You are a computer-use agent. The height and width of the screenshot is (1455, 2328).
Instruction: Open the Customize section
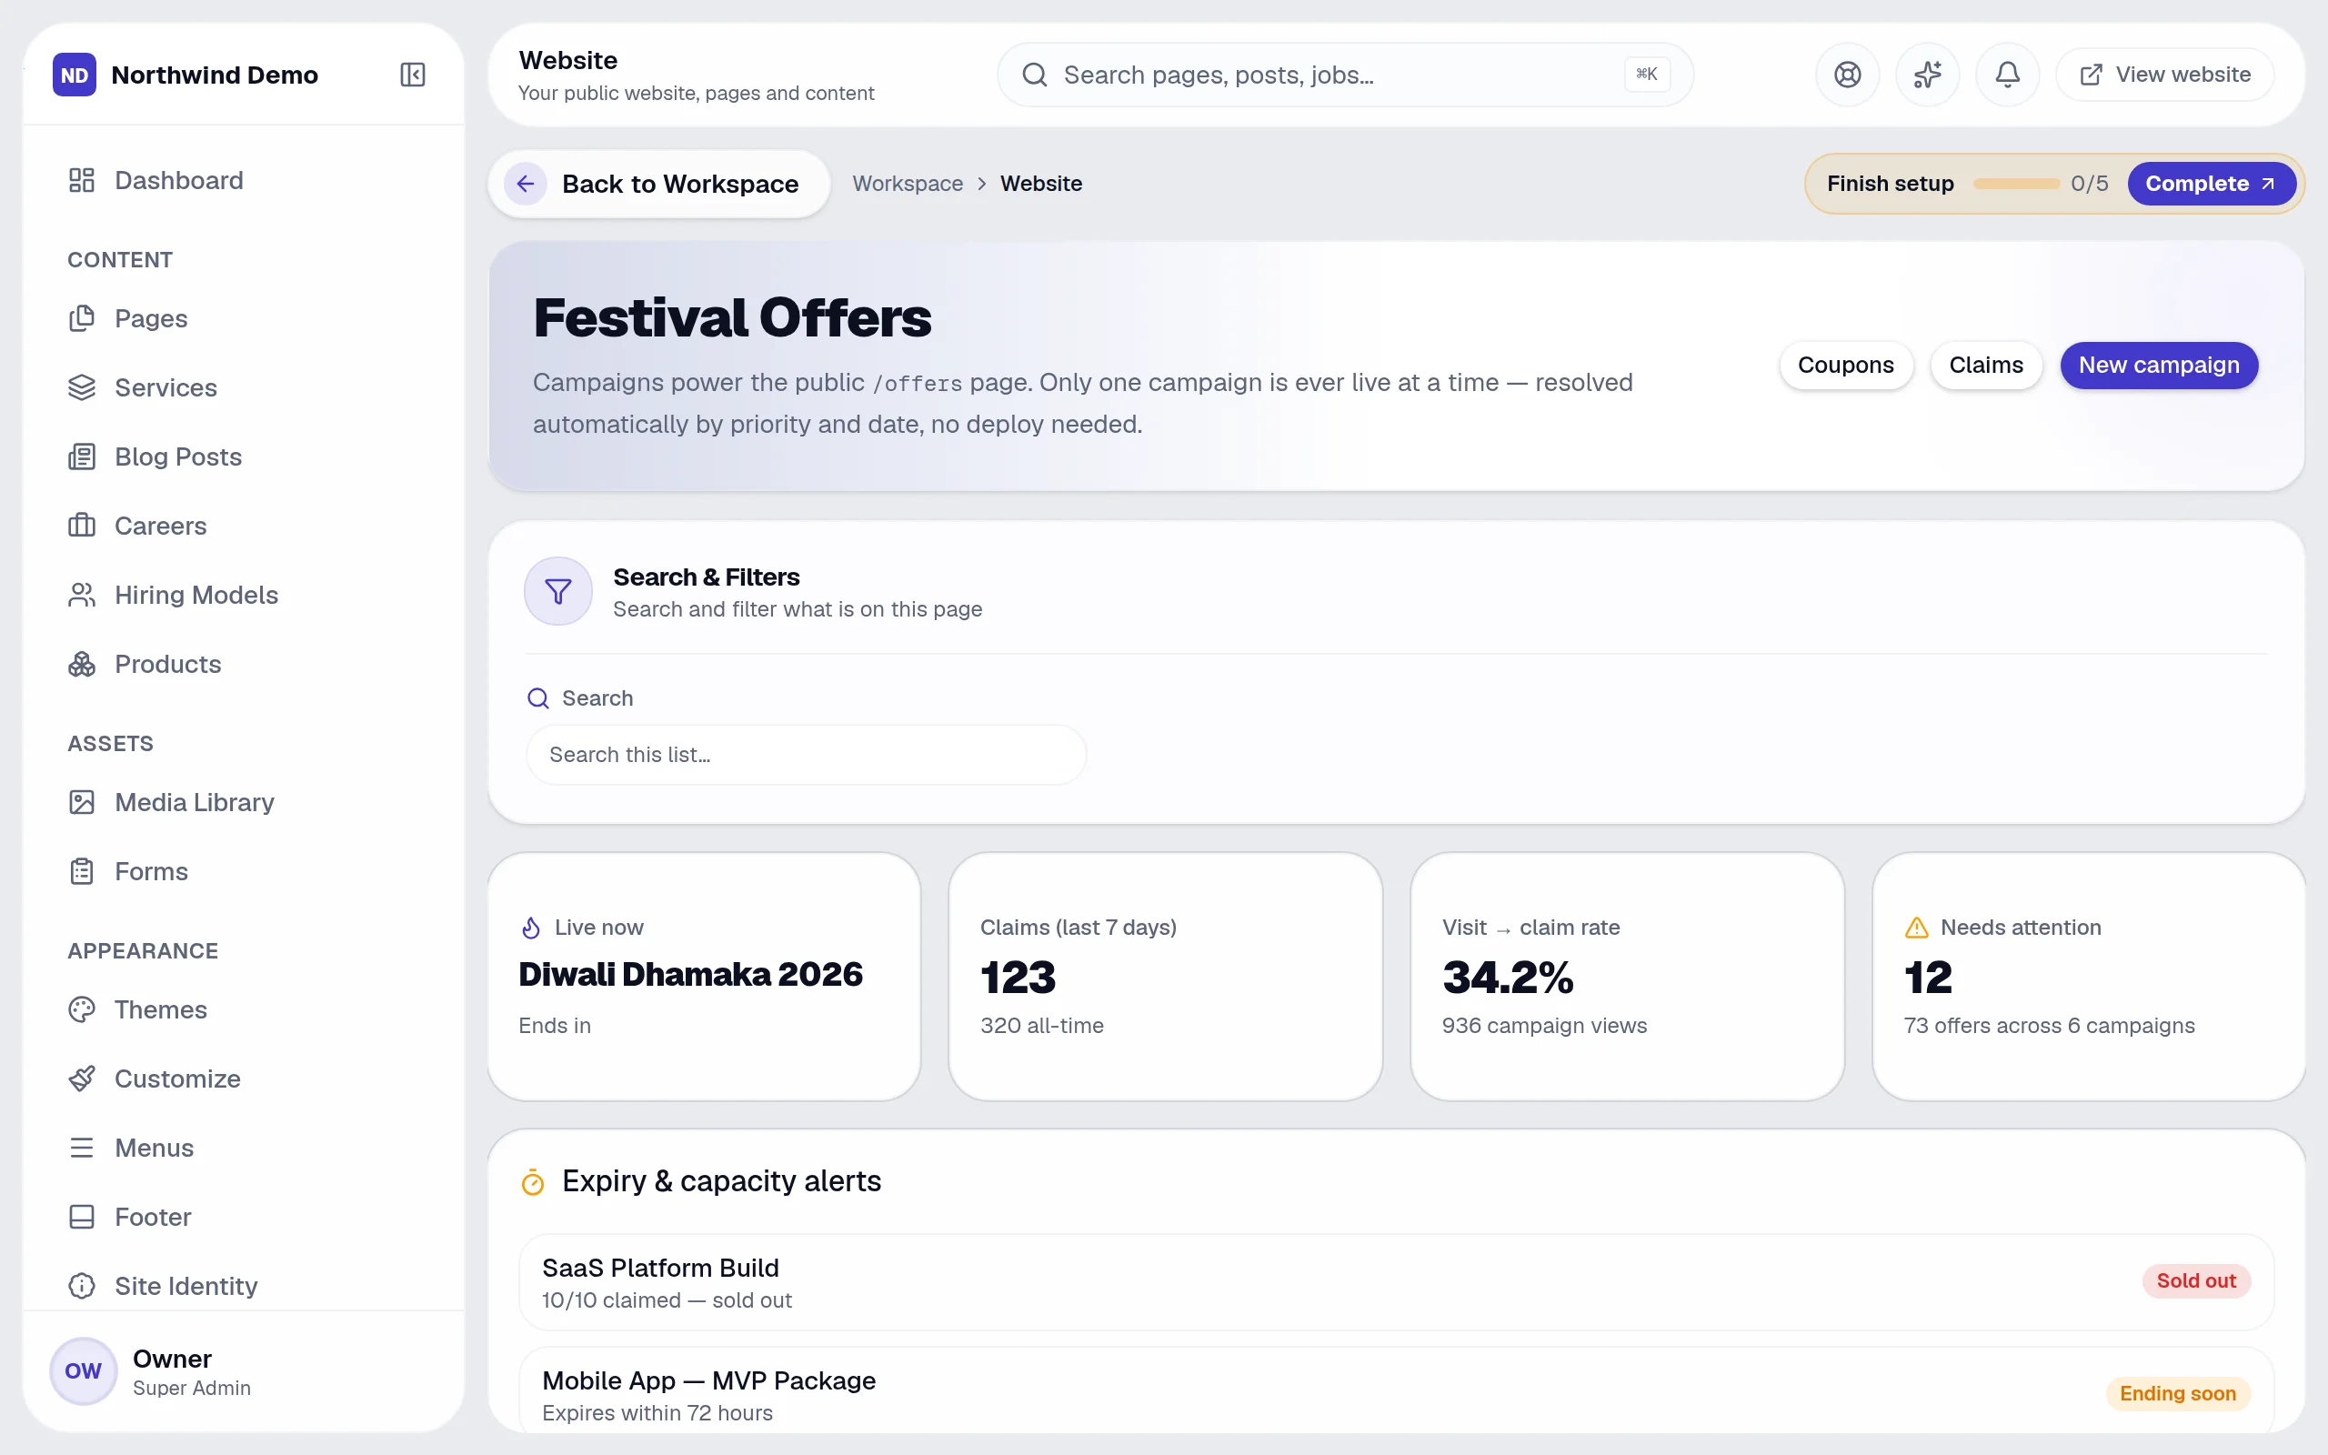click(244, 1079)
